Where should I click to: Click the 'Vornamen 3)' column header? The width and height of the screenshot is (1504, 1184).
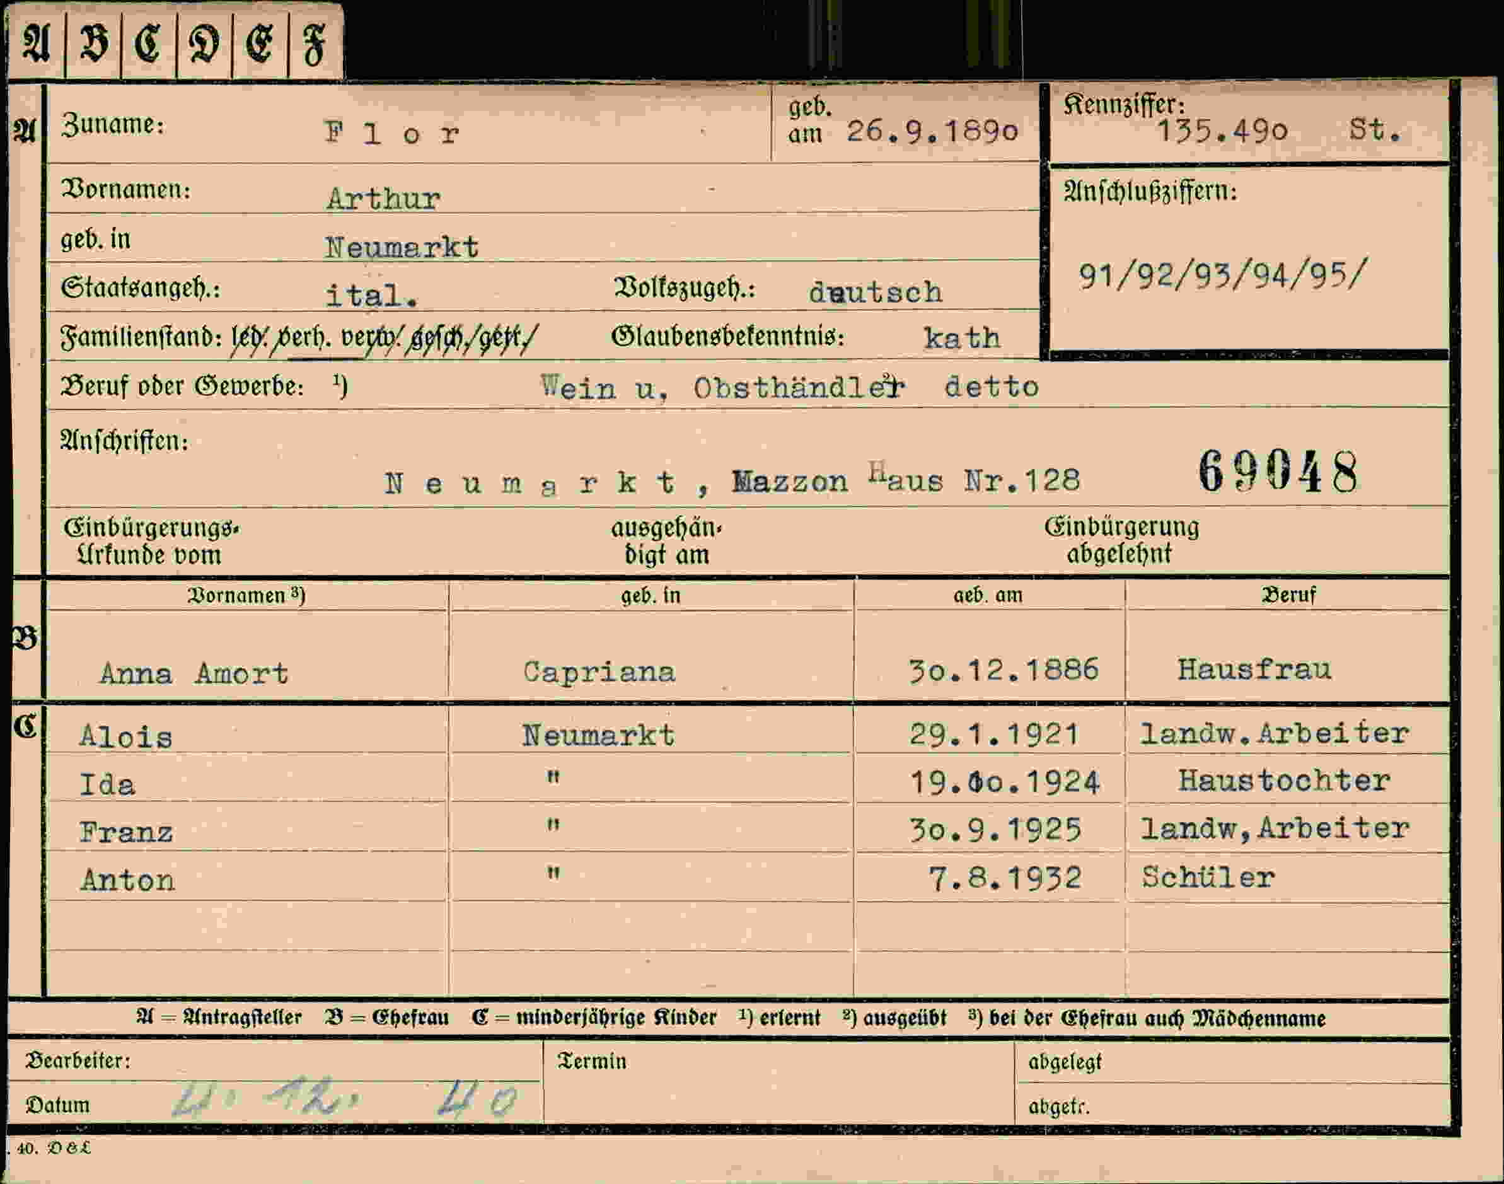(246, 596)
